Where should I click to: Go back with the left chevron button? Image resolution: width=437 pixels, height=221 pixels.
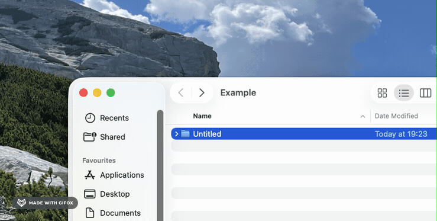181,93
